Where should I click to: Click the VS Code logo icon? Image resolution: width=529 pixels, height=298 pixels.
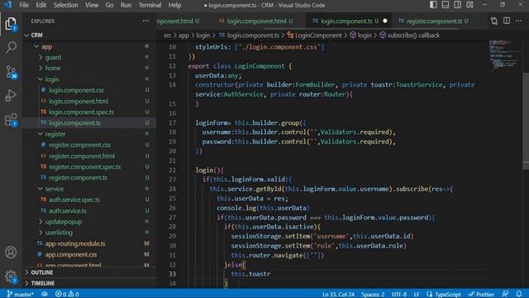7,5
